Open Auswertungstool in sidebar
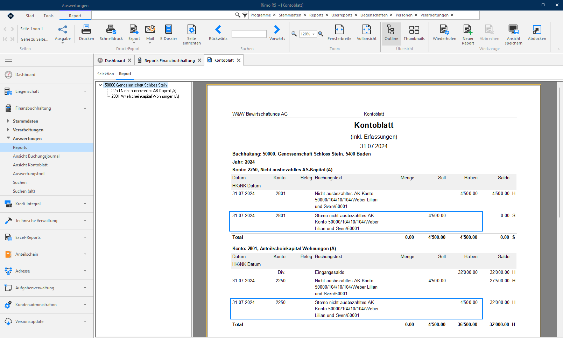The image size is (563, 338). pyautogui.click(x=29, y=174)
